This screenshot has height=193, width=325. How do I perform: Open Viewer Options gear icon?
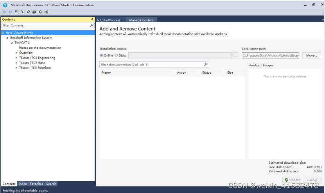click(x=40, y=12)
